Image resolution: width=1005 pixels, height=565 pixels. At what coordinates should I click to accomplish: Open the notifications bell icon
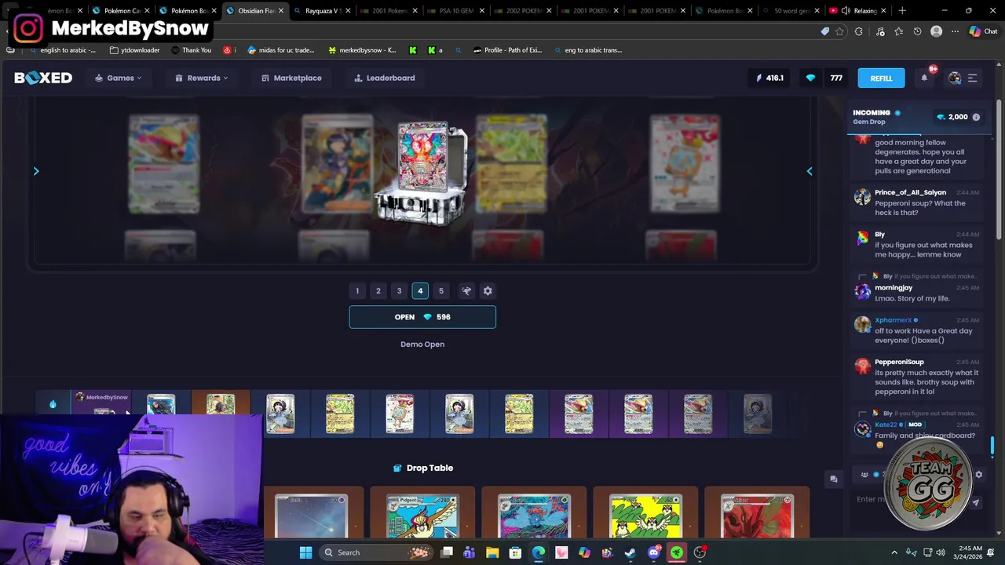tap(924, 78)
